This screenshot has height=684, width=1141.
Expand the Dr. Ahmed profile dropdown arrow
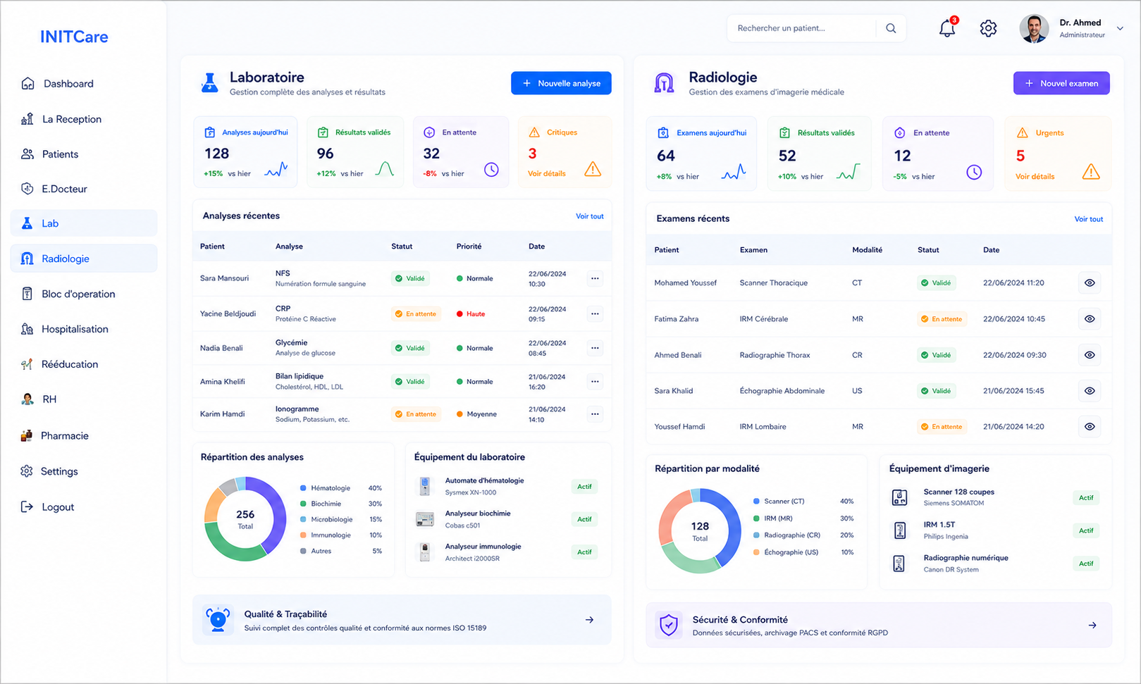[1120, 28]
